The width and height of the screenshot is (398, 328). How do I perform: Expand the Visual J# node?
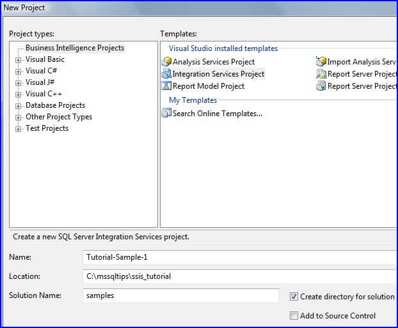[x=18, y=83]
